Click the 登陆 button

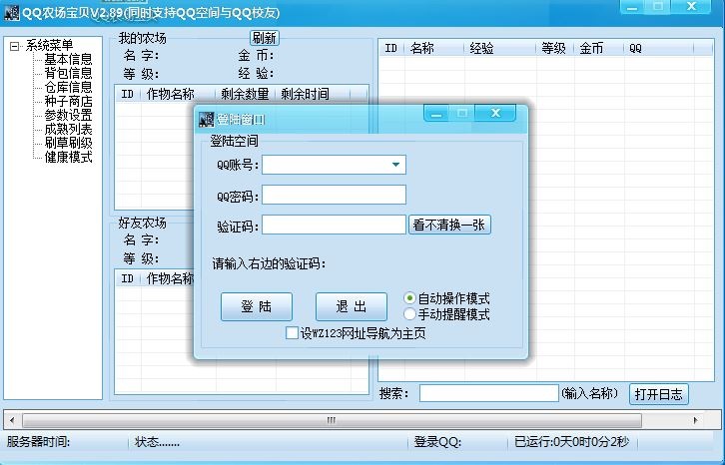coord(257,306)
